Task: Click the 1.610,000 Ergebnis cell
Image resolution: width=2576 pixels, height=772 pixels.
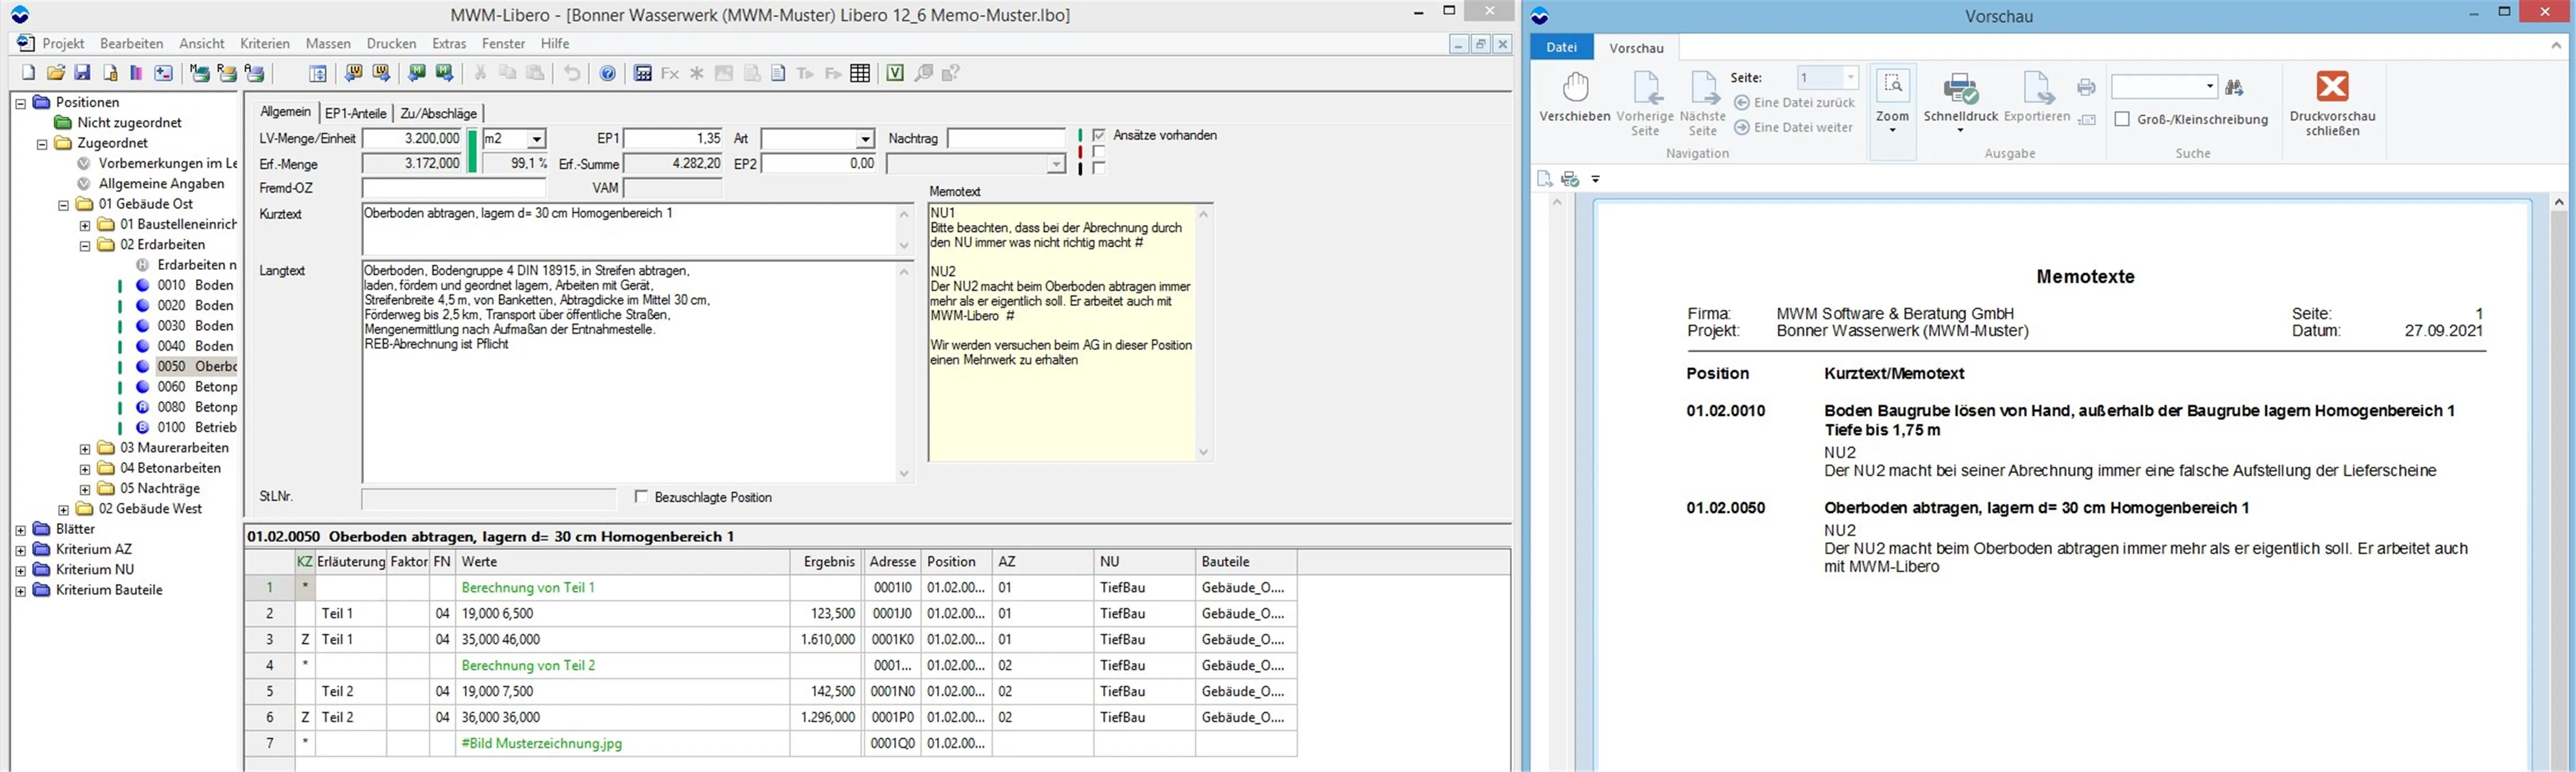Action: tap(826, 639)
